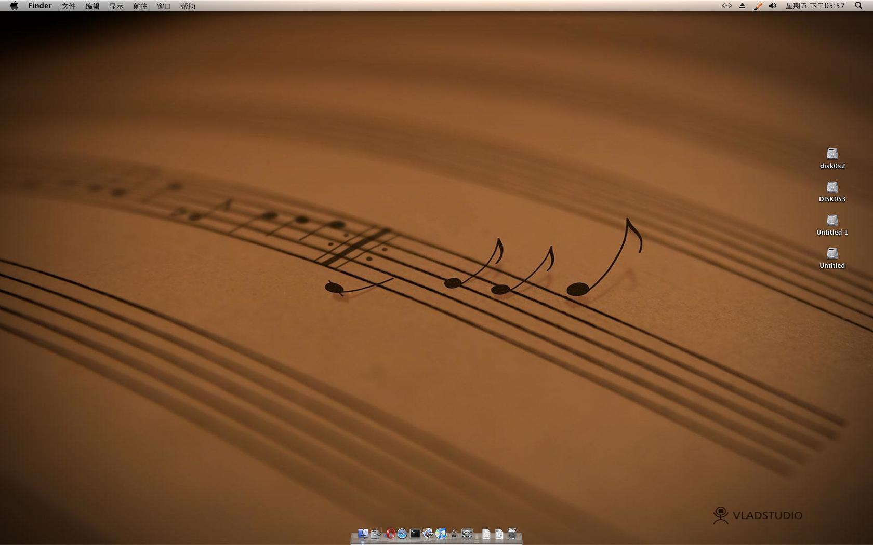Launch iTunes from the Dock
873x545 pixels.
pos(441,534)
